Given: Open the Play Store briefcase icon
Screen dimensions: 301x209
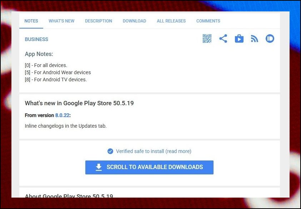Looking at the screenshot, I should [x=239, y=39].
